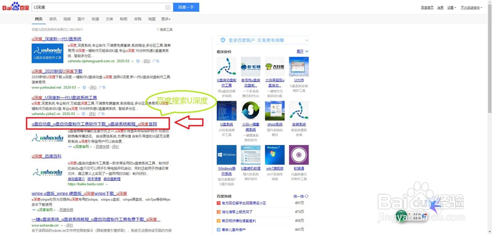Select ghost系统 software icon
492x234 pixels.
pos(275,111)
